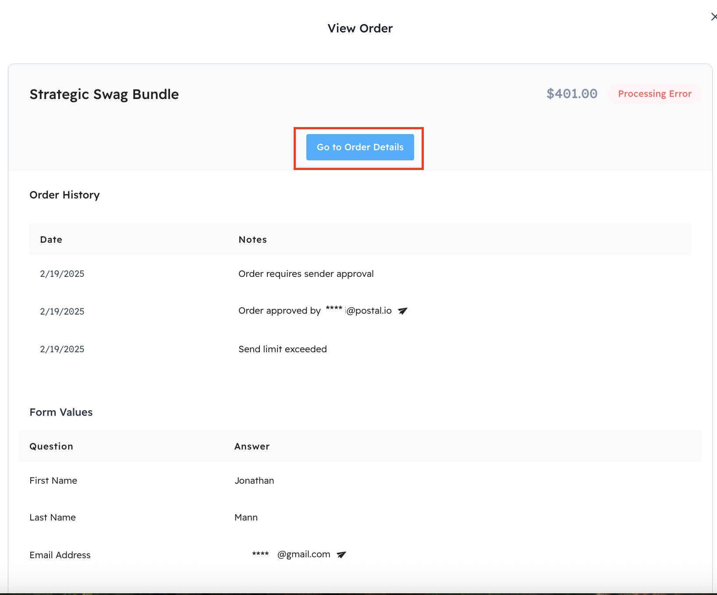717x595 pixels.
Task: Click the Order History section heading
Action: tap(64, 195)
